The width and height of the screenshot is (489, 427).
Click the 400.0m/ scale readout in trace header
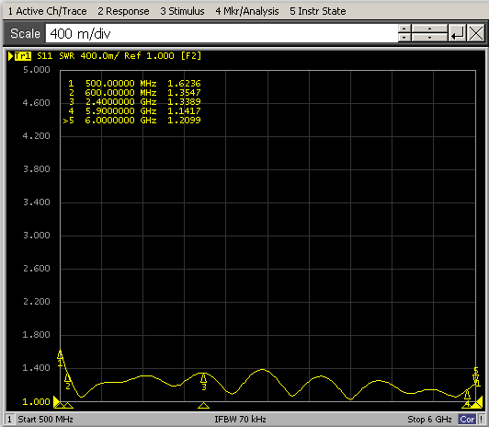pyautogui.click(x=100, y=56)
